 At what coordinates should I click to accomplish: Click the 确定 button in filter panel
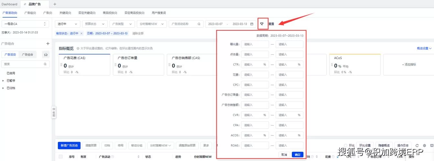[298, 155]
